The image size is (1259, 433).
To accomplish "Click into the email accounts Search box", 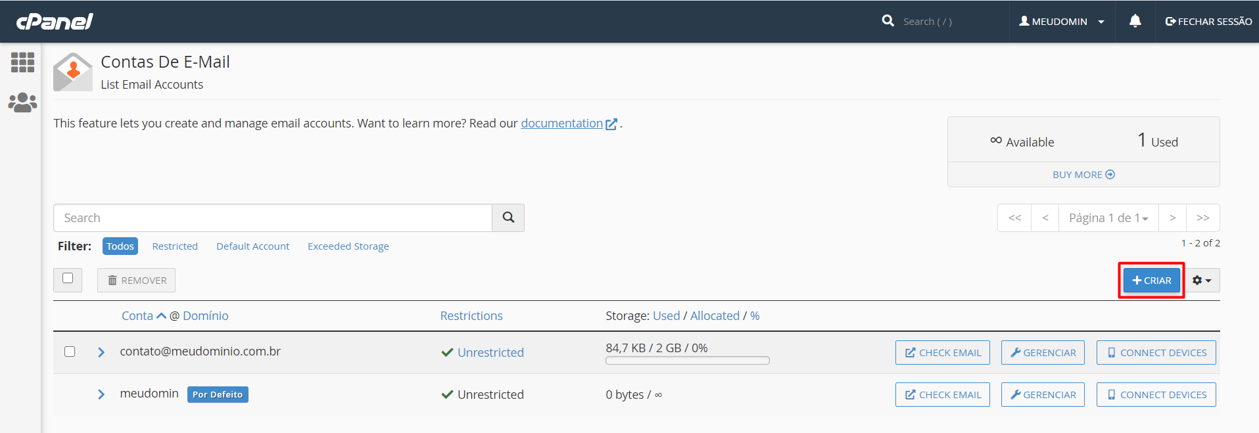I will coord(273,217).
